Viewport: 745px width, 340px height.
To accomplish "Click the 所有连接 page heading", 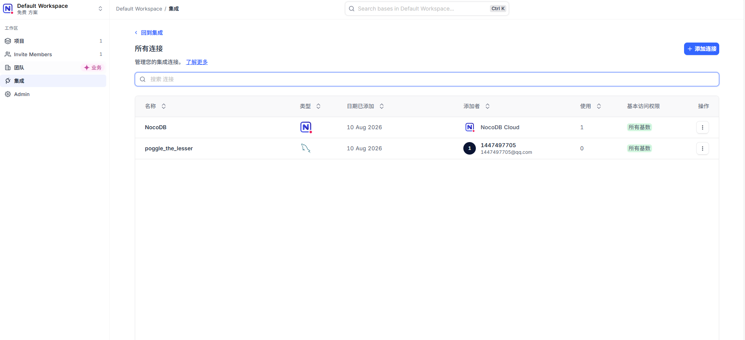I will (x=149, y=48).
